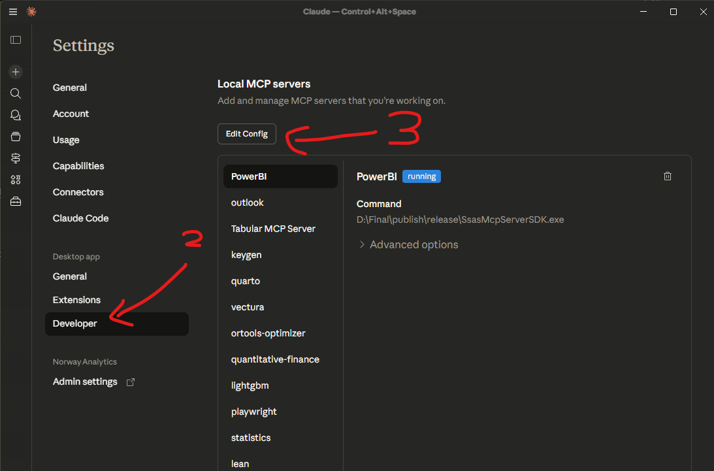
Task: Click the external link icon beside Admin settings
Action: pos(130,382)
